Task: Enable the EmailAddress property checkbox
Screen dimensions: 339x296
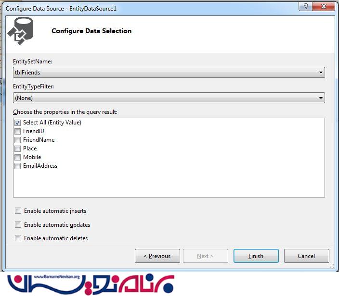Action: point(18,166)
